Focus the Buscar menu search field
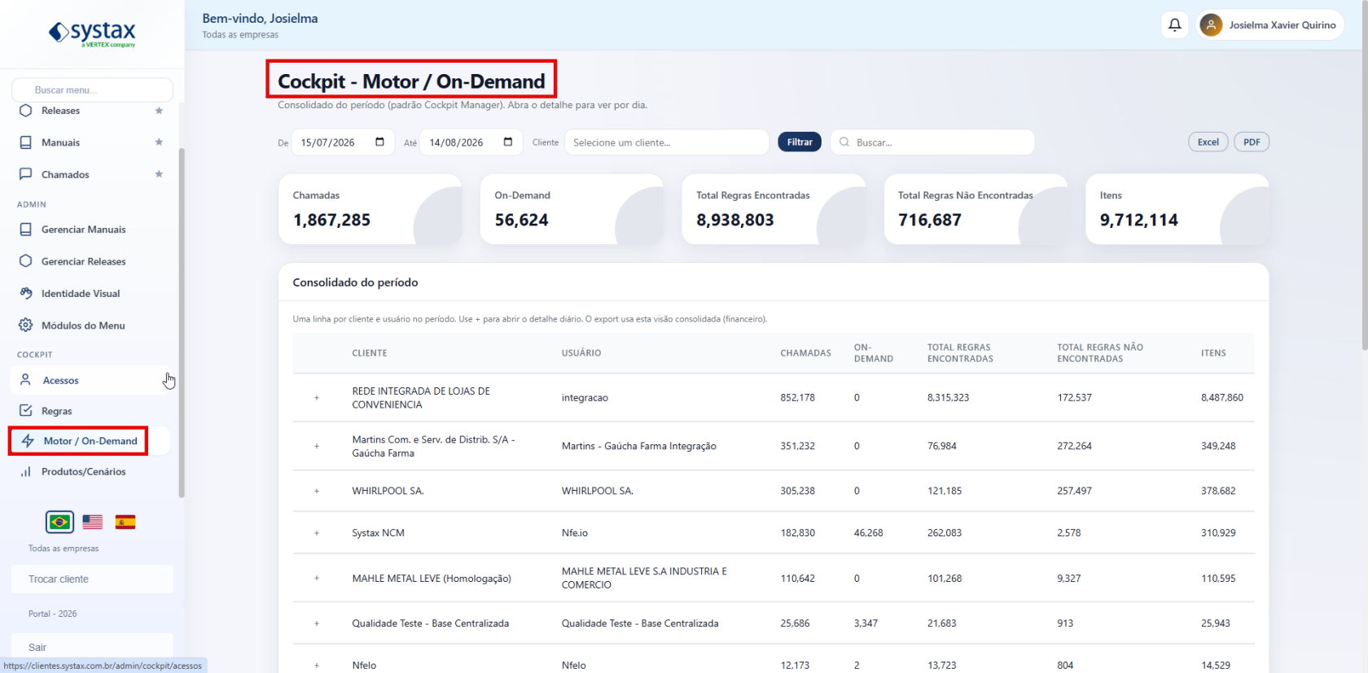 [x=92, y=90]
